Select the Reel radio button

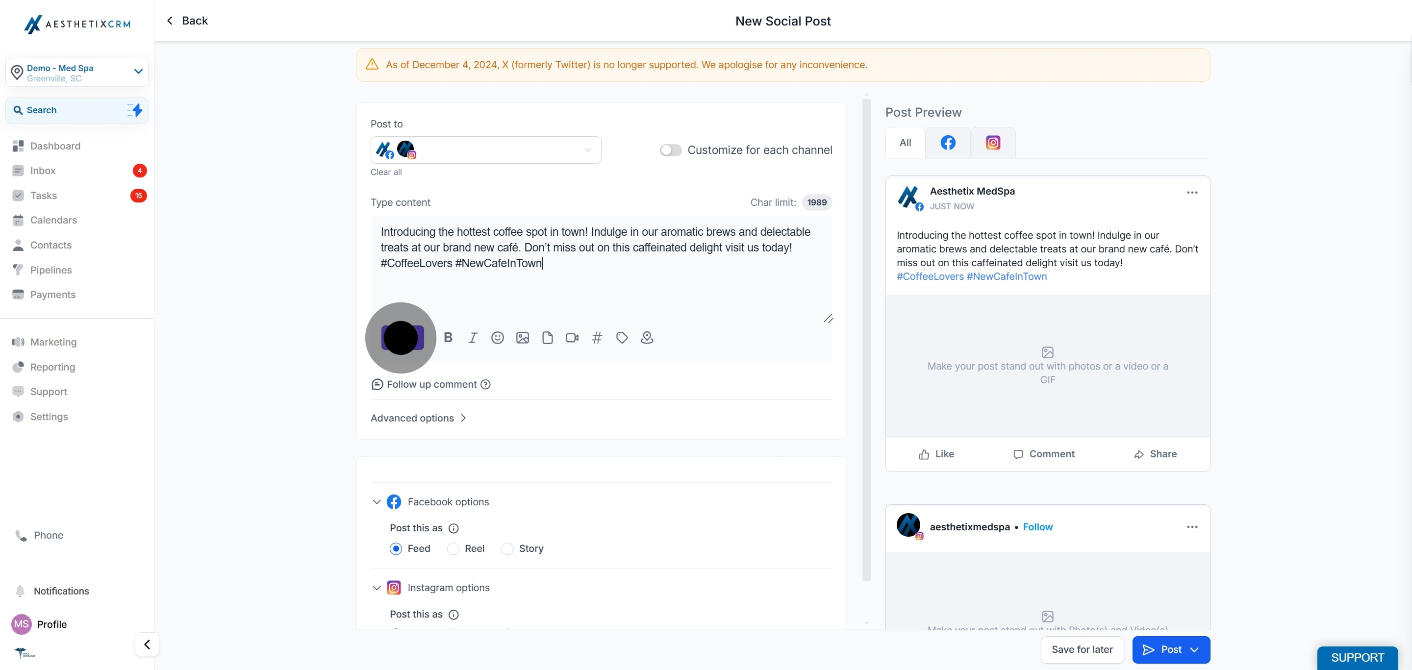click(x=453, y=549)
